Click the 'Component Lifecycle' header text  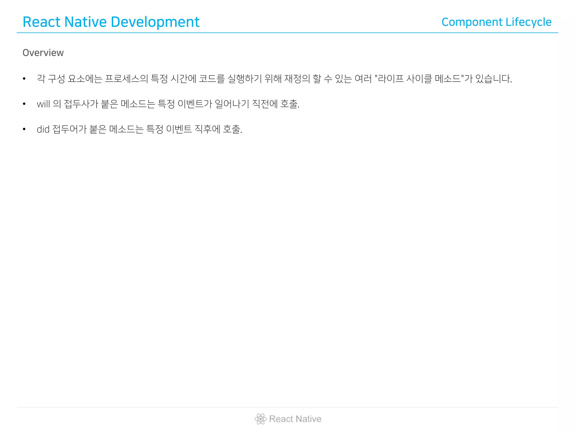point(496,22)
